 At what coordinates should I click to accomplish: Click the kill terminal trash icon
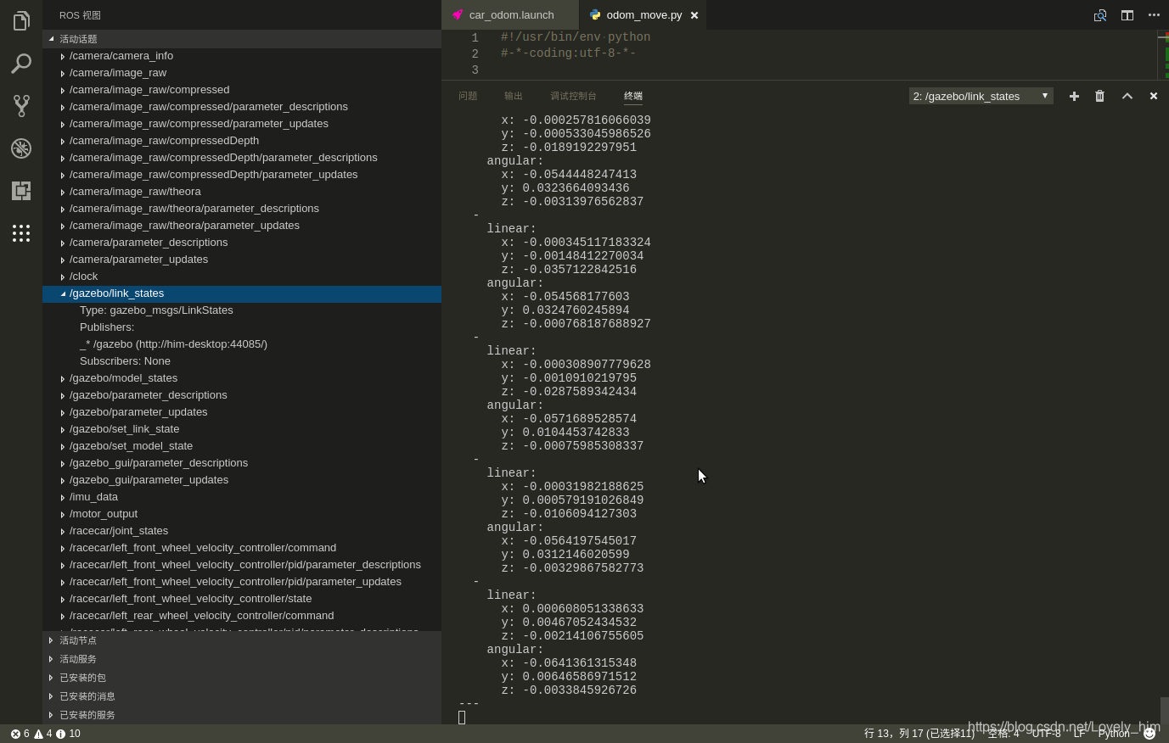click(x=1100, y=96)
